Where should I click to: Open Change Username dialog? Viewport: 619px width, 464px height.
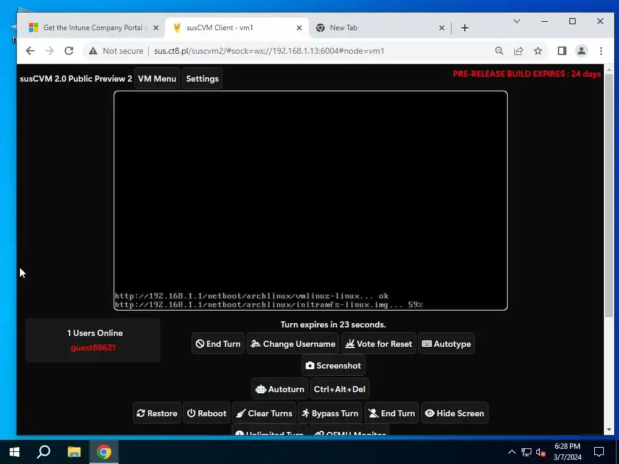point(293,344)
